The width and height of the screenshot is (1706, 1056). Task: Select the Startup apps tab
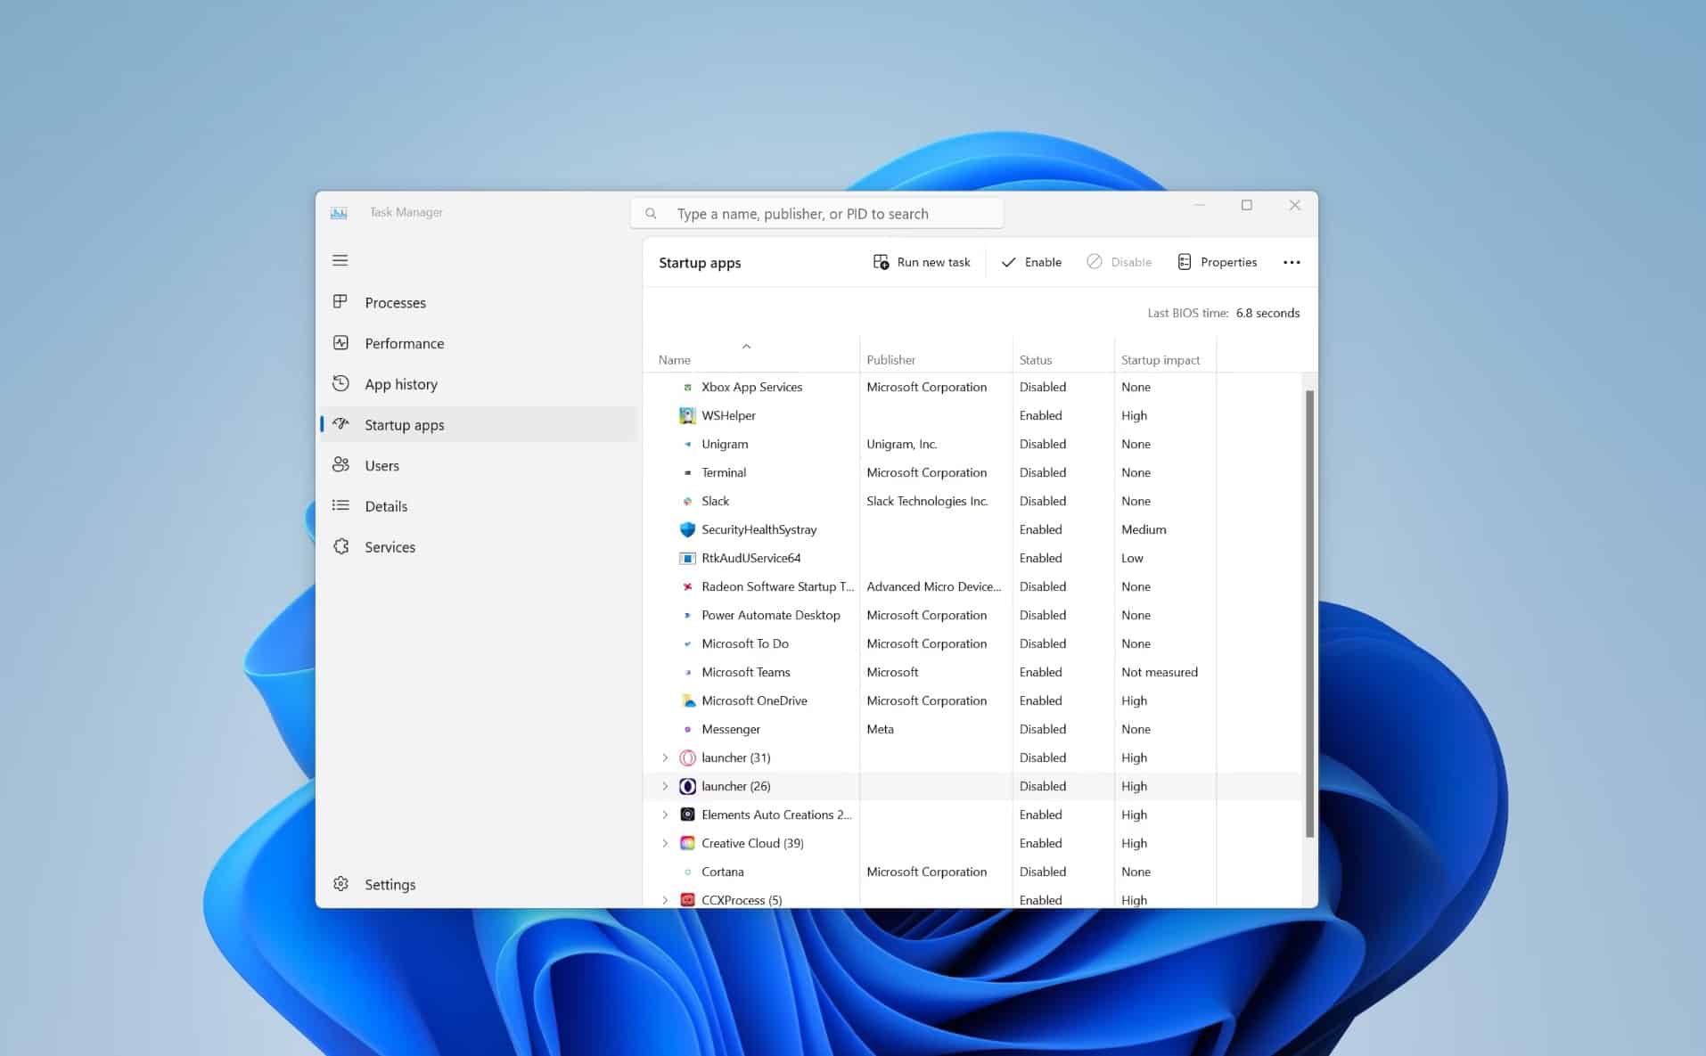(x=404, y=425)
